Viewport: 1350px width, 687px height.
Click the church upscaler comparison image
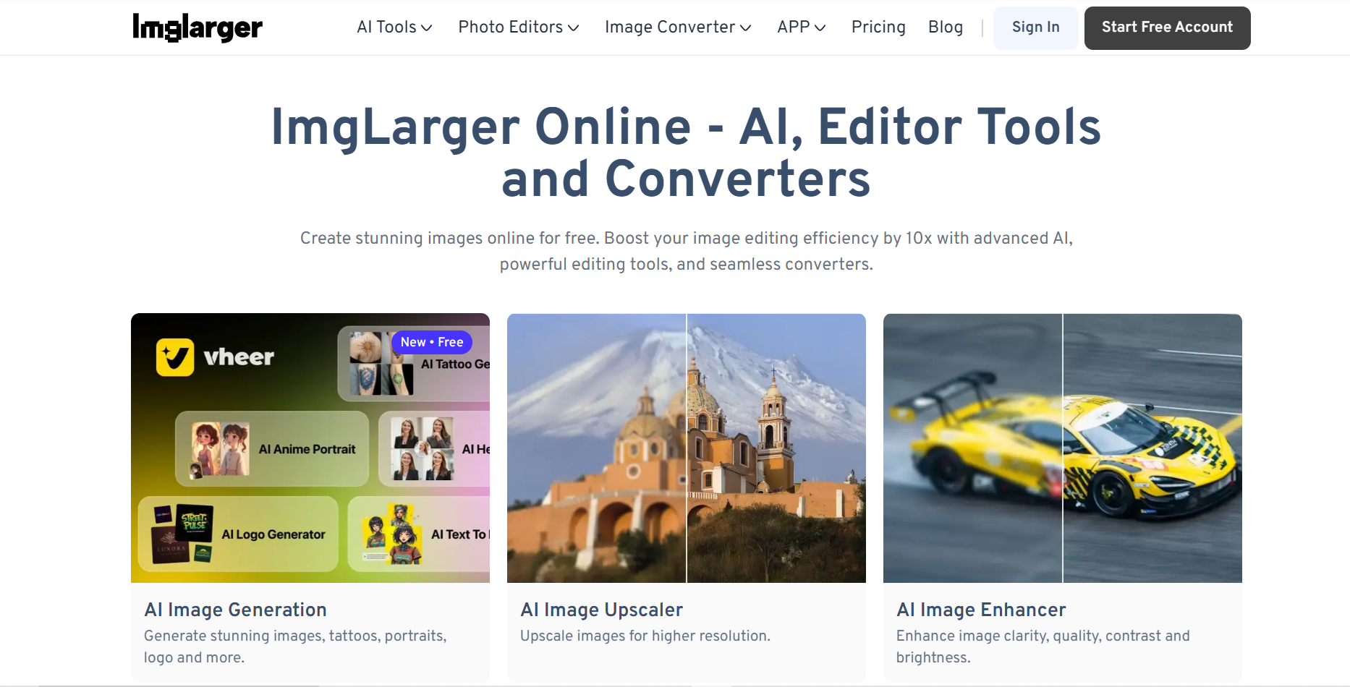(687, 448)
